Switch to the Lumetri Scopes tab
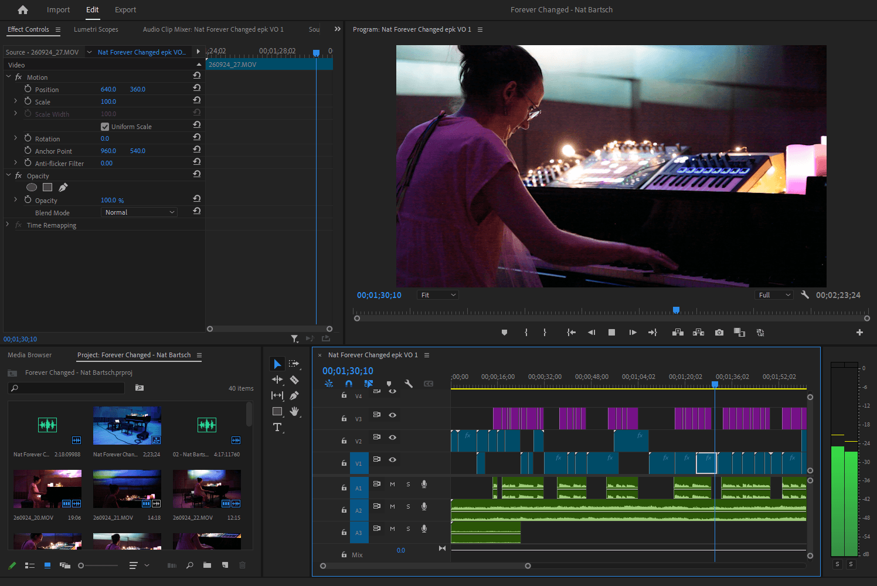This screenshot has width=877, height=586. point(96,29)
